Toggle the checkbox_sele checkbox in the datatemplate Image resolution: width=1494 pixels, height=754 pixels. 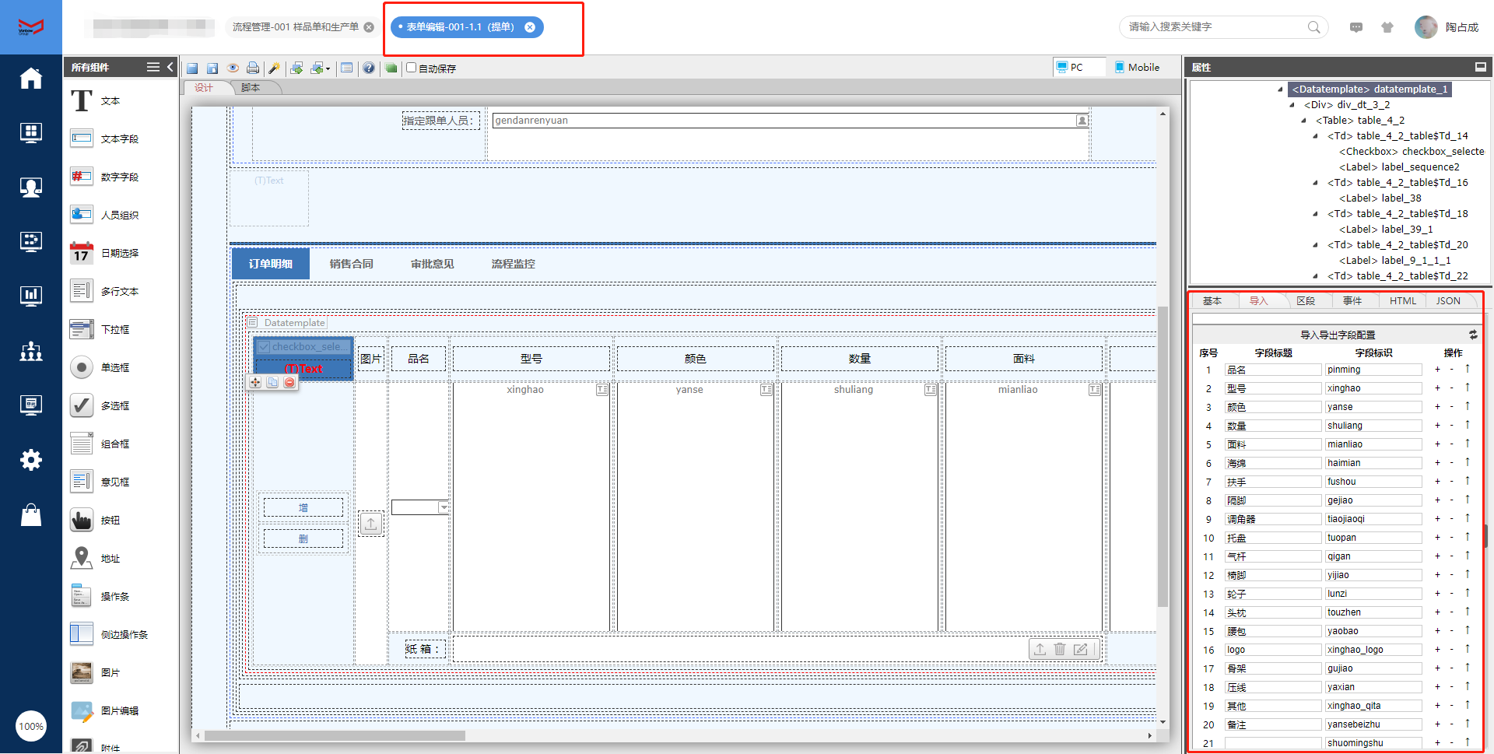pos(265,347)
